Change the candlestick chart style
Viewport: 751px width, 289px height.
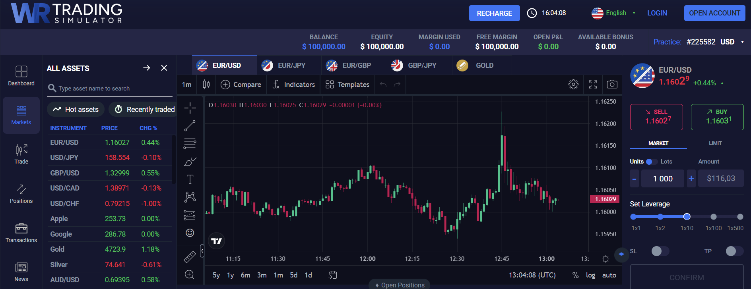(206, 84)
